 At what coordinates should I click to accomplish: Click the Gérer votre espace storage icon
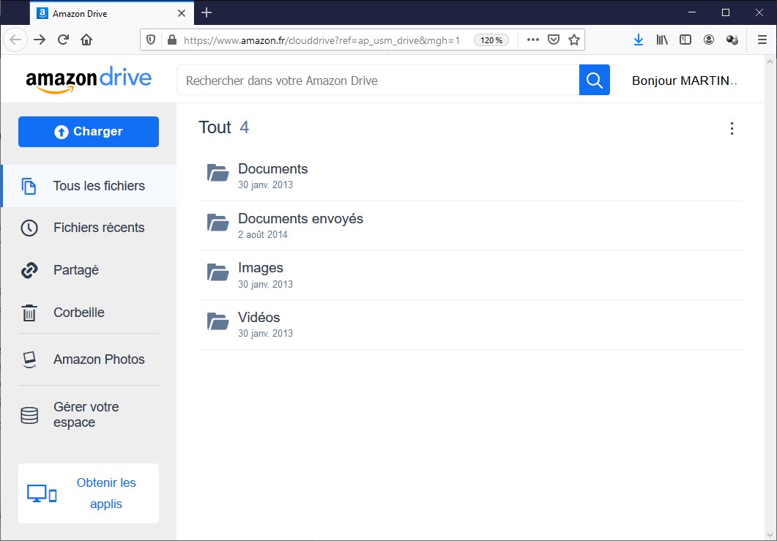pos(29,415)
